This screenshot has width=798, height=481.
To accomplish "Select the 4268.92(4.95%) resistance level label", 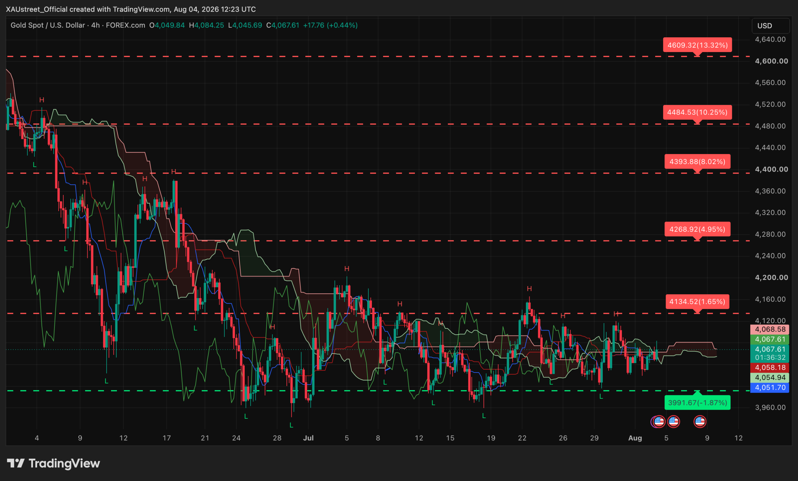I will point(697,229).
